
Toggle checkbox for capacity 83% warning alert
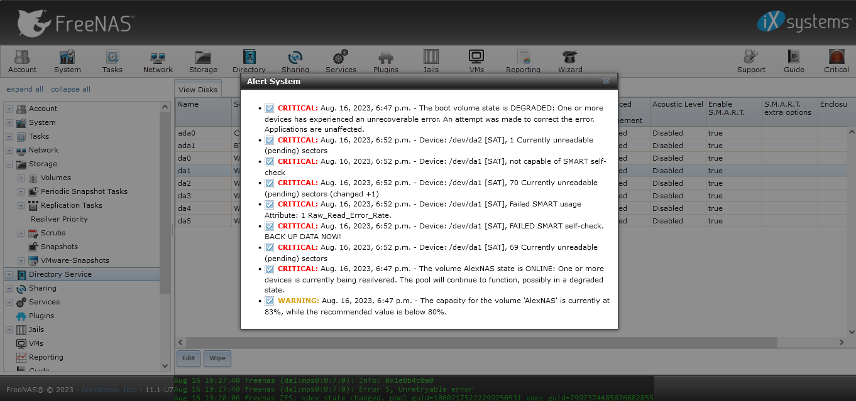[270, 301]
